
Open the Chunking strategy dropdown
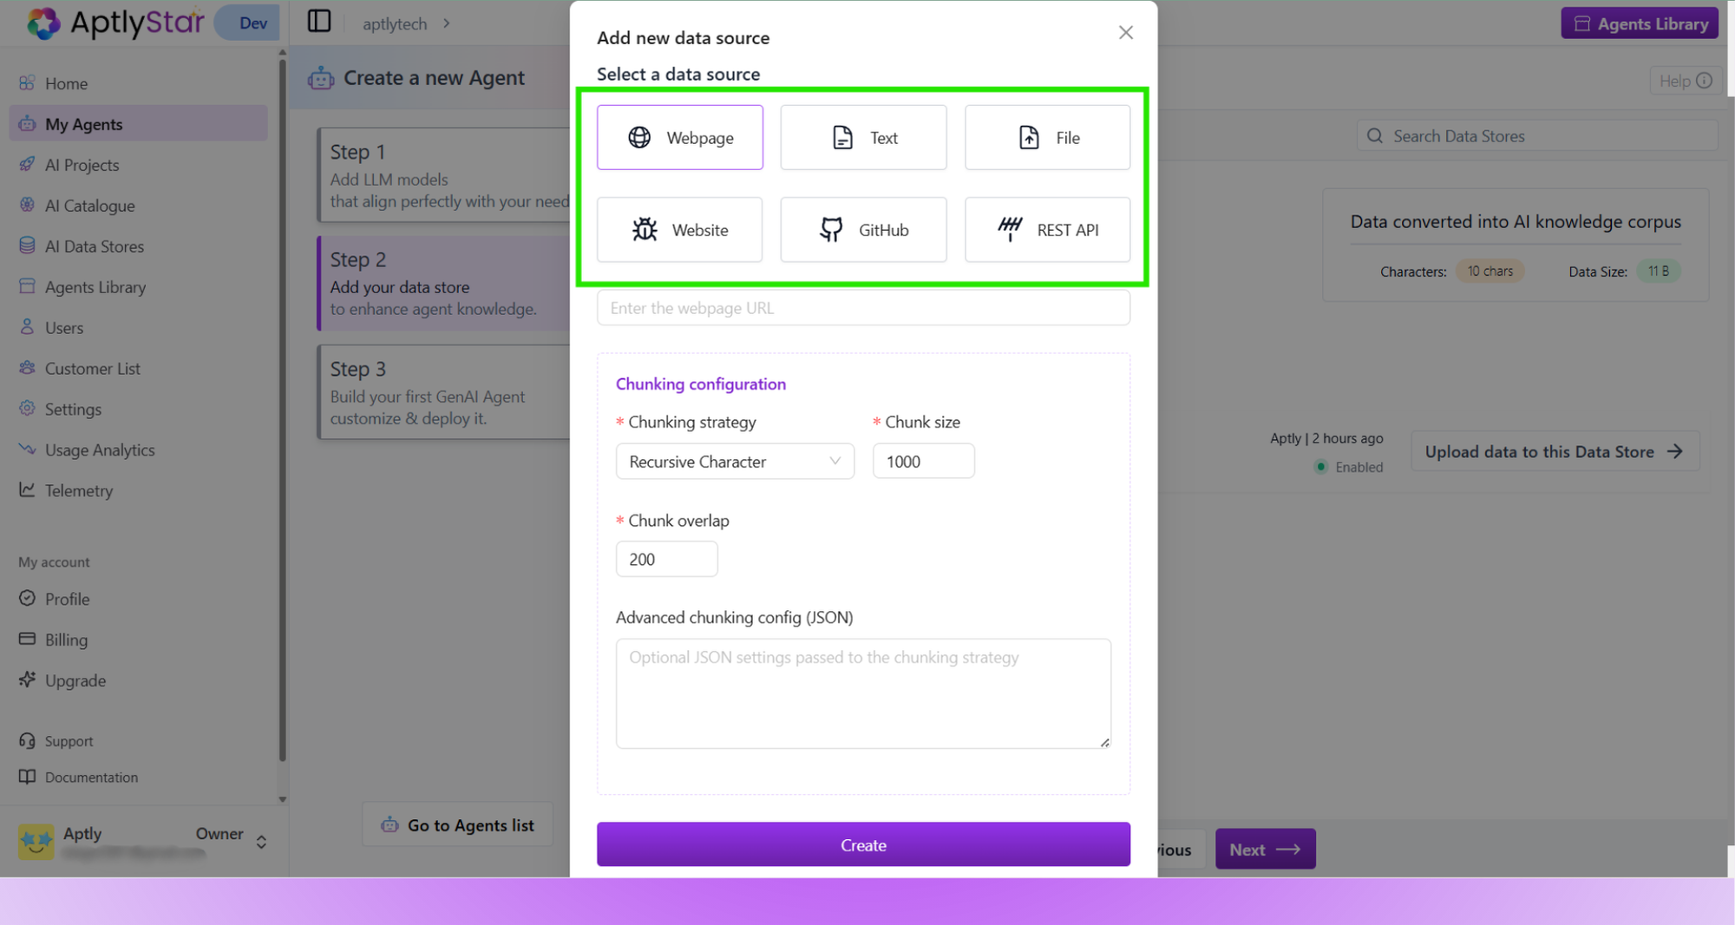[x=734, y=461]
